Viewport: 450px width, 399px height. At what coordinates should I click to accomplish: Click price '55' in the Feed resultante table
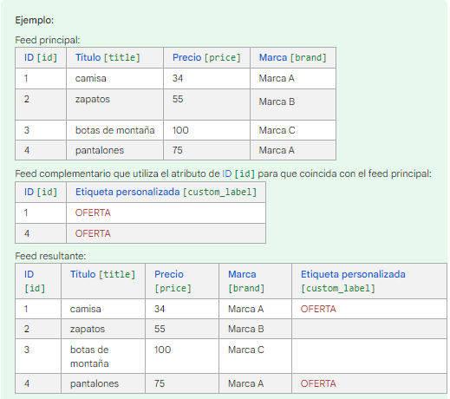160,329
